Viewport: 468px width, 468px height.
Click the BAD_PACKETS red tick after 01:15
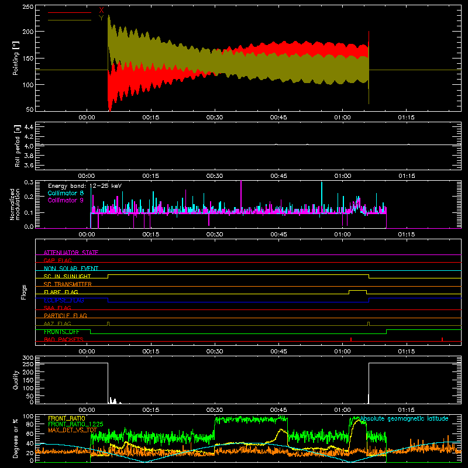tap(442, 339)
